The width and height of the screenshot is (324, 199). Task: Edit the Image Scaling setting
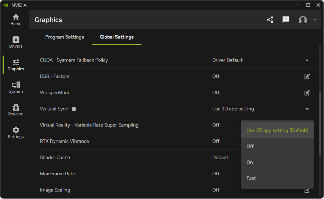tap(307, 190)
